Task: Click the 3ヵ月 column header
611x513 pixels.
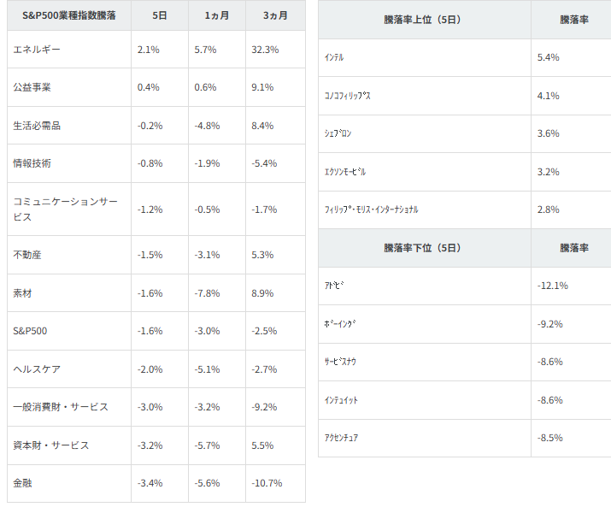Action: [x=274, y=16]
